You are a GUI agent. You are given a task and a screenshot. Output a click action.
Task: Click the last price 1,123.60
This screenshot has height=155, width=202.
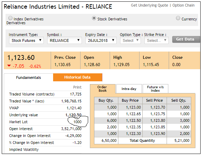click(21, 57)
